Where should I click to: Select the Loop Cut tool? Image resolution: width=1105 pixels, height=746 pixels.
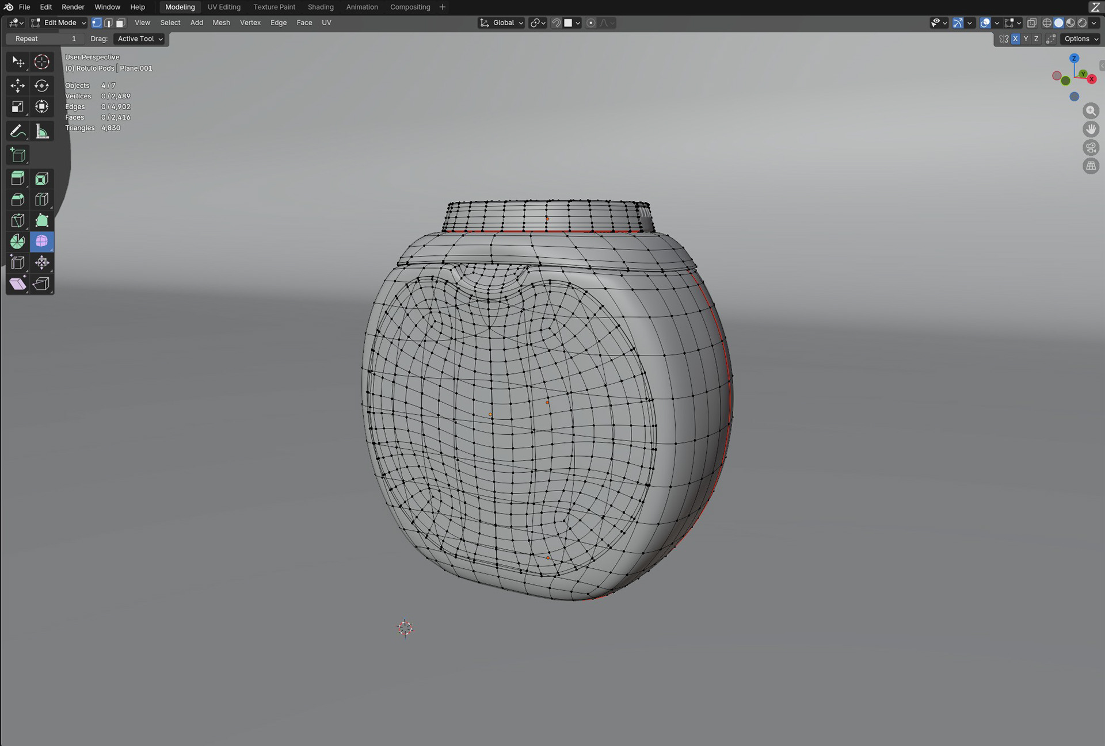click(41, 200)
